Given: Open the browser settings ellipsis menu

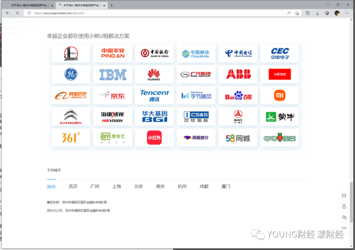Looking at the screenshot, I should click(x=347, y=13).
